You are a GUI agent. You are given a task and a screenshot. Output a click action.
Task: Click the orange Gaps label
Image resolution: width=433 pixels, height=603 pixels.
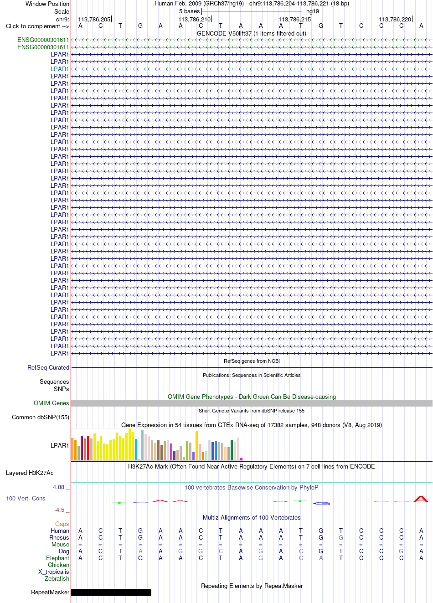[x=62, y=524]
